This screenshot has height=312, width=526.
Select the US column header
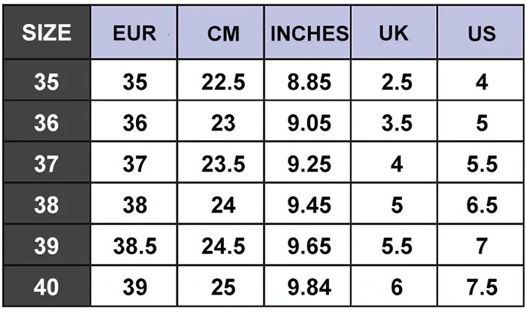(x=482, y=33)
